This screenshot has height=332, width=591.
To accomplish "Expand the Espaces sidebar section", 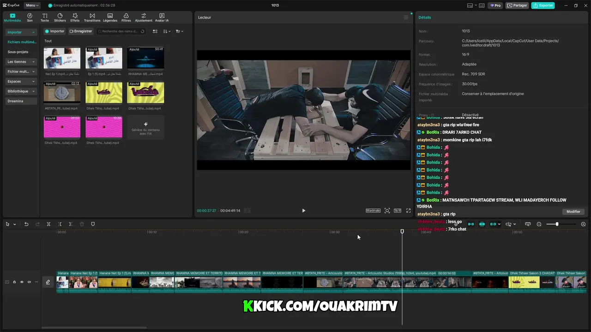I will (21, 81).
